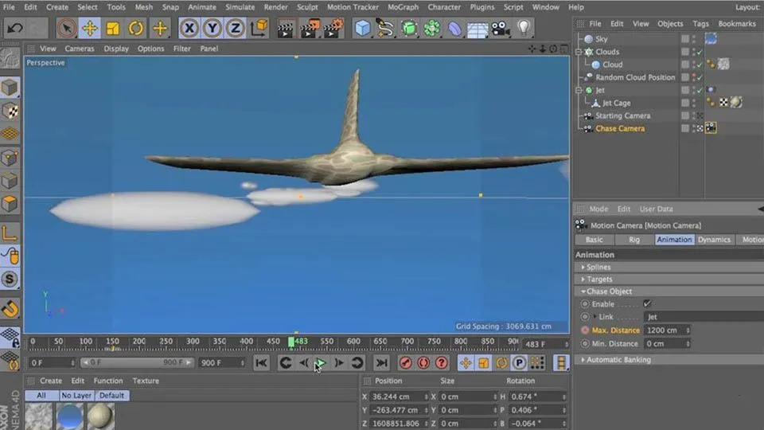The height and width of the screenshot is (430, 764).
Task: Expand the Automatic Banking section
Action: pyautogui.click(x=618, y=360)
